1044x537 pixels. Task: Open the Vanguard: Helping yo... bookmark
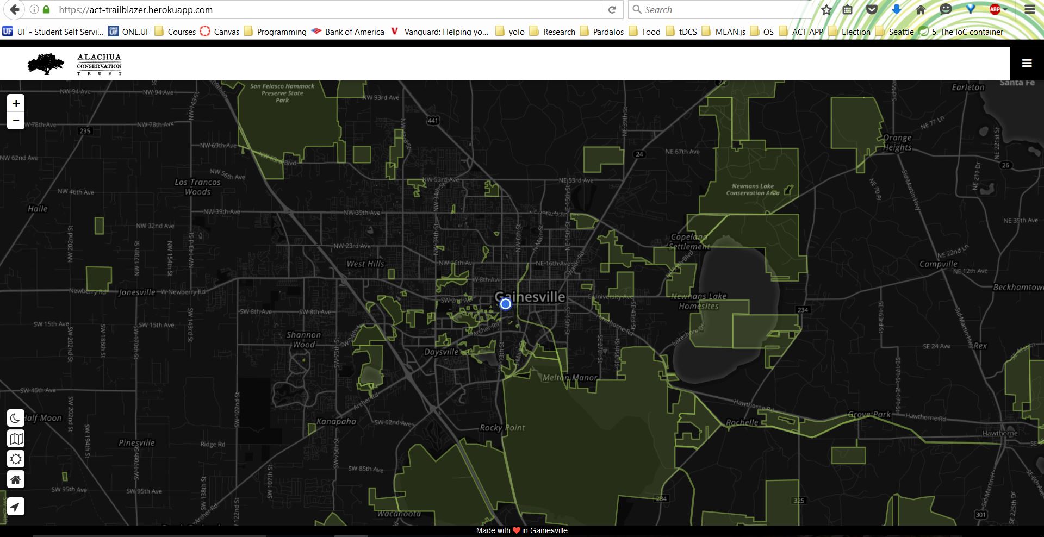coord(440,32)
